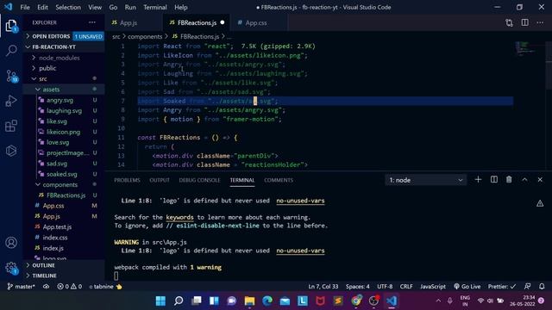Switch to PROBLEMS panel tab

coord(127,180)
